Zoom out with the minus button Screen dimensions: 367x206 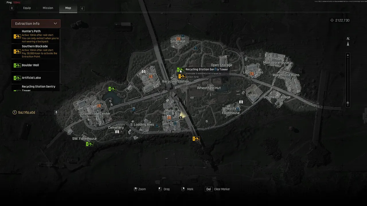[x=348, y=106]
